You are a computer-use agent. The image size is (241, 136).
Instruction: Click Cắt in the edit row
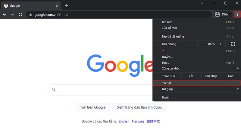(x=191, y=76)
